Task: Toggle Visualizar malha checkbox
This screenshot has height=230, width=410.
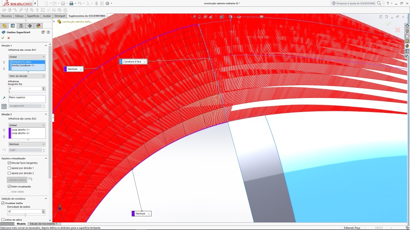Action: (x=3, y=203)
